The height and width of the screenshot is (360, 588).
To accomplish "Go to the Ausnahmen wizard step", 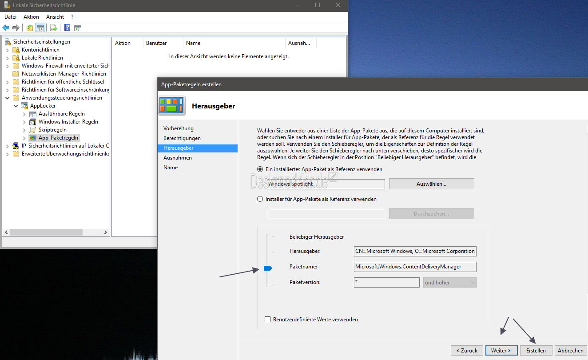I will [x=178, y=158].
